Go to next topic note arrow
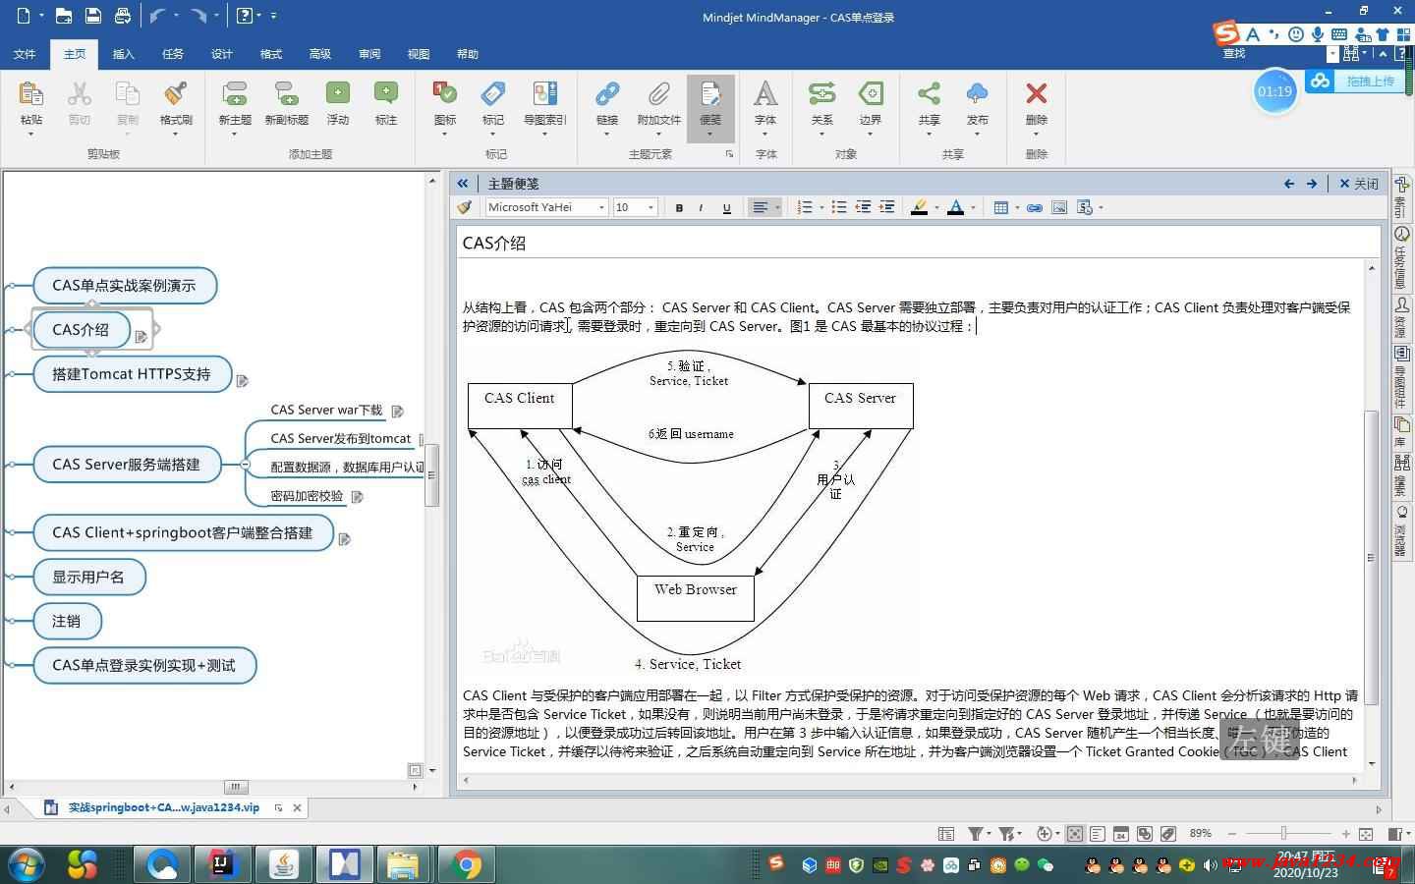Screen dimensions: 1415x884 click(x=1312, y=184)
